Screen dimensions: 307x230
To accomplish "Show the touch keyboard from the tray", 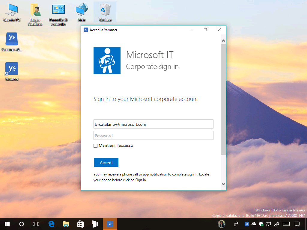I will [286, 224].
